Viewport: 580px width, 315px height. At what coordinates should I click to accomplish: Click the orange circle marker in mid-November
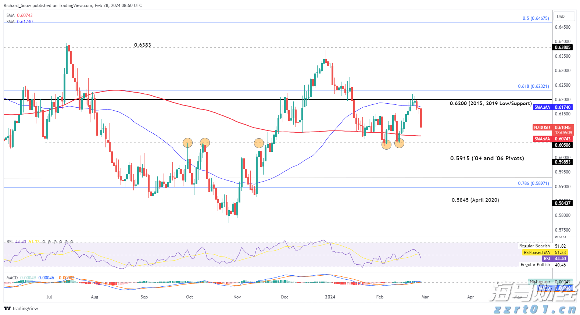(x=259, y=143)
